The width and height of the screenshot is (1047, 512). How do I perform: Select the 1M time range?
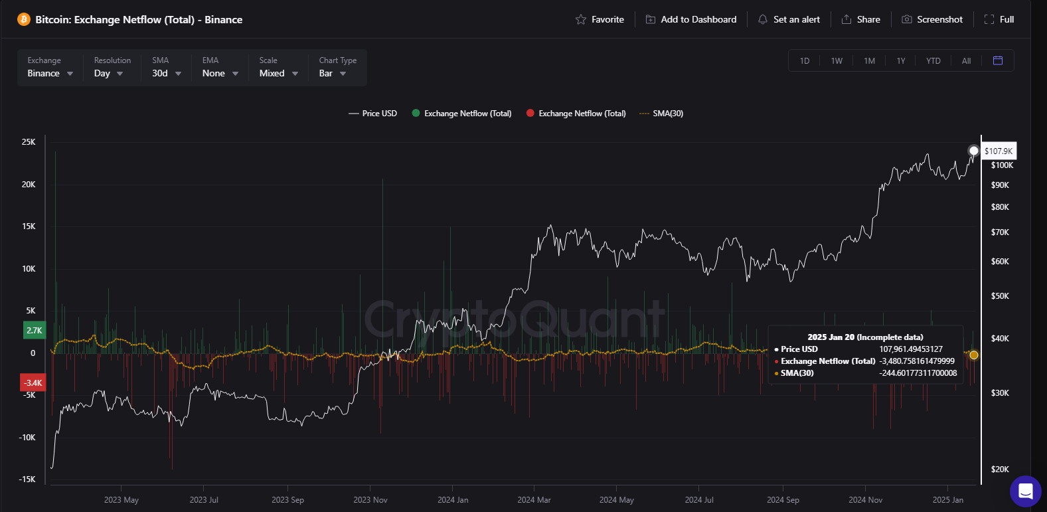coord(870,61)
